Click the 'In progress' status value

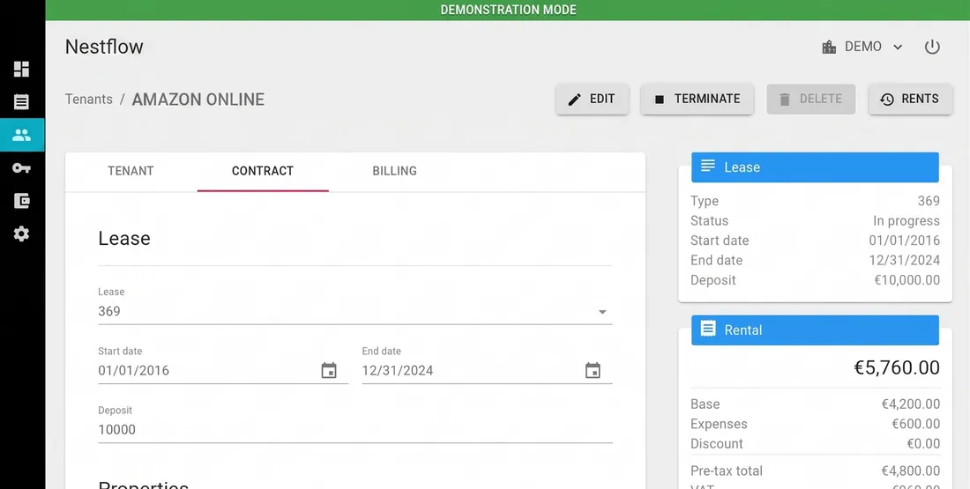pyautogui.click(x=907, y=220)
